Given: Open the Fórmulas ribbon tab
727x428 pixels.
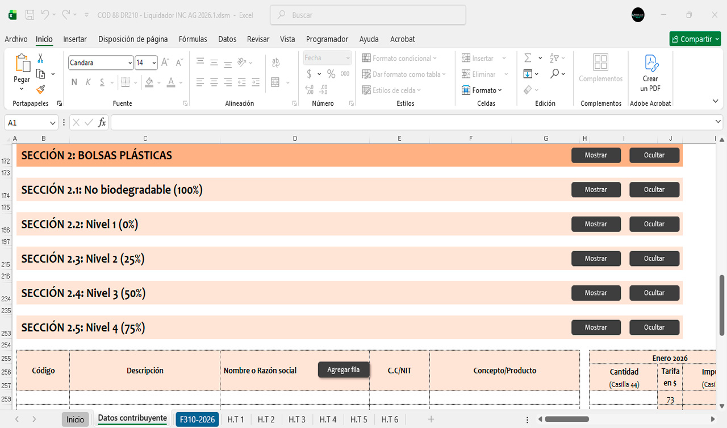Looking at the screenshot, I should (x=193, y=39).
